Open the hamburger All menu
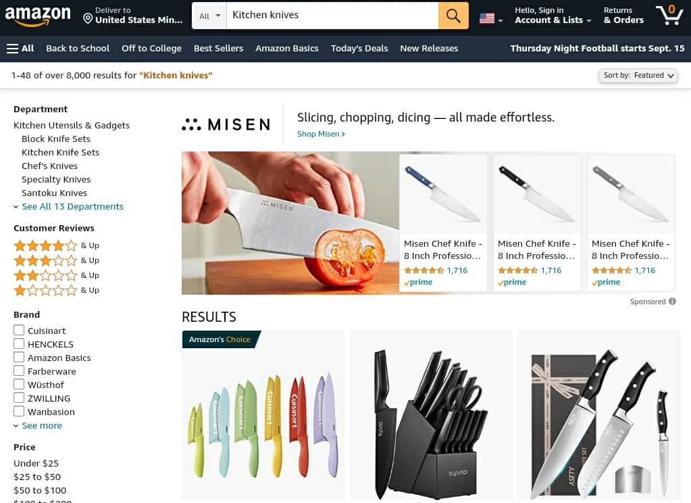The height and width of the screenshot is (503, 691). click(20, 49)
